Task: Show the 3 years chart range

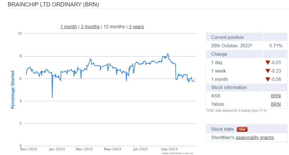Action: click(136, 27)
